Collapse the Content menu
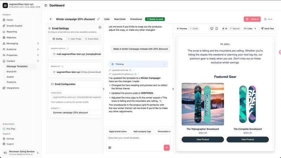281x158 pixels. click(x=21, y=61)
